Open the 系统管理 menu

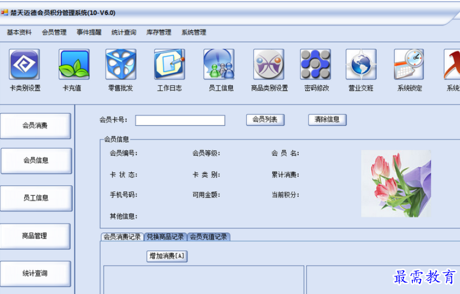click(194, 32)
